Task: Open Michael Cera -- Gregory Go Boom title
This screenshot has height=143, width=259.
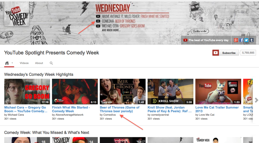Action: pos(26,109)
